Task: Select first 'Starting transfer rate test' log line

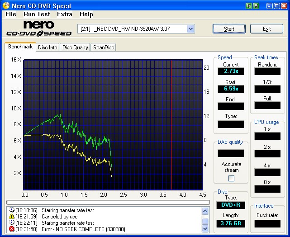Action: click(68, 210)
